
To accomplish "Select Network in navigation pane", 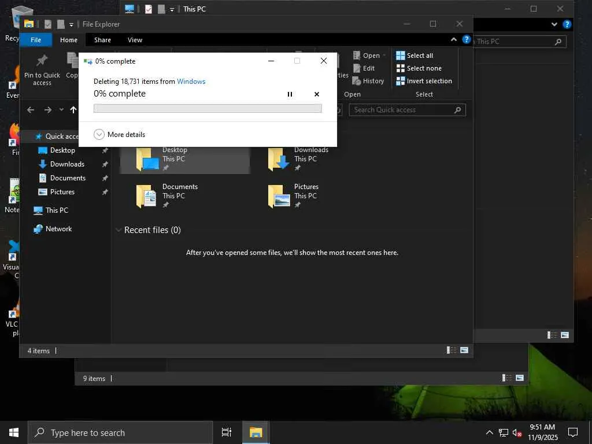I will coord(53,229).
